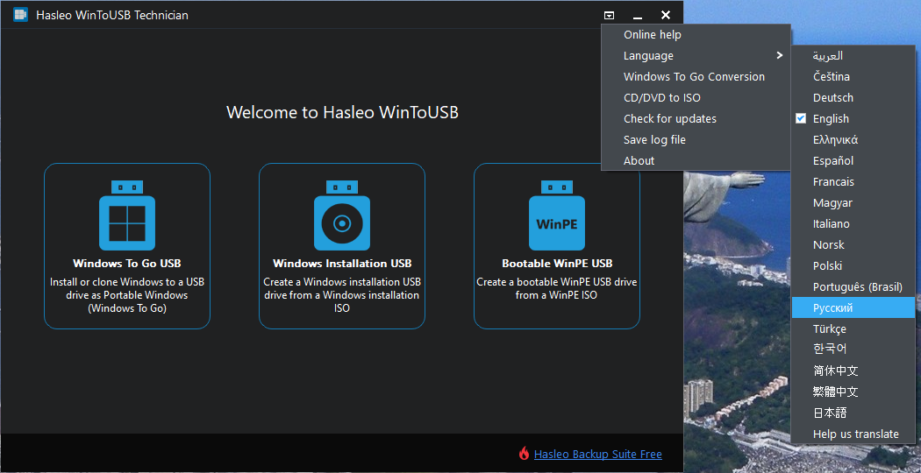Image resolution: width=921 pixels, height=473 pixels.
Task: Open Online help from the menu
Action: tap(652, 35)
